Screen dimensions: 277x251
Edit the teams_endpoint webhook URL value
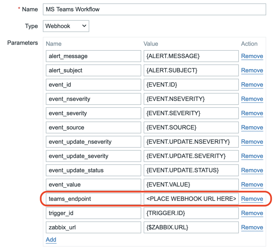[191, 199]
